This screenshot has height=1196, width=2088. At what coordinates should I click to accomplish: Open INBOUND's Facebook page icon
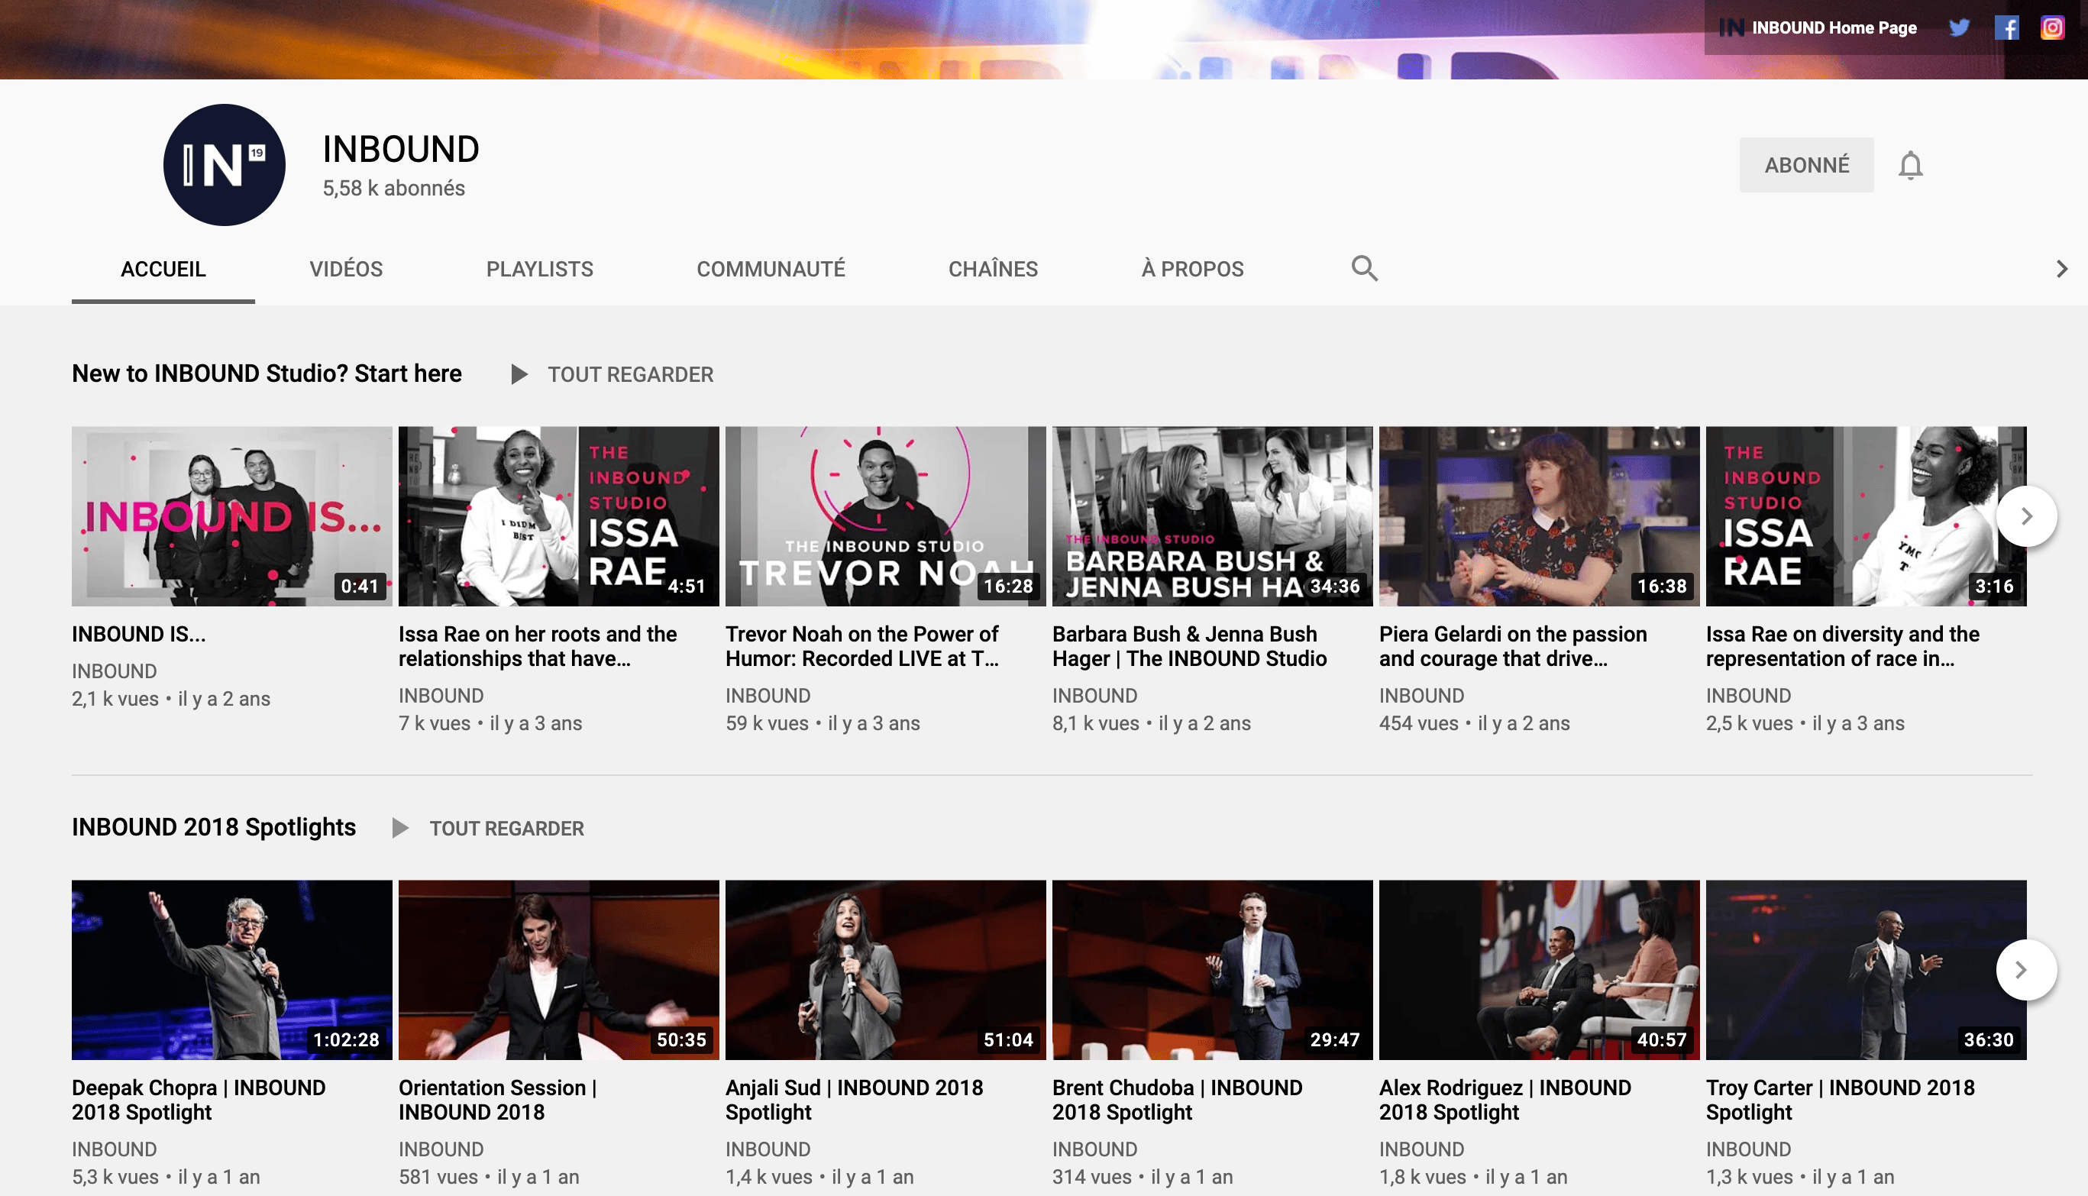(2007, 28)
